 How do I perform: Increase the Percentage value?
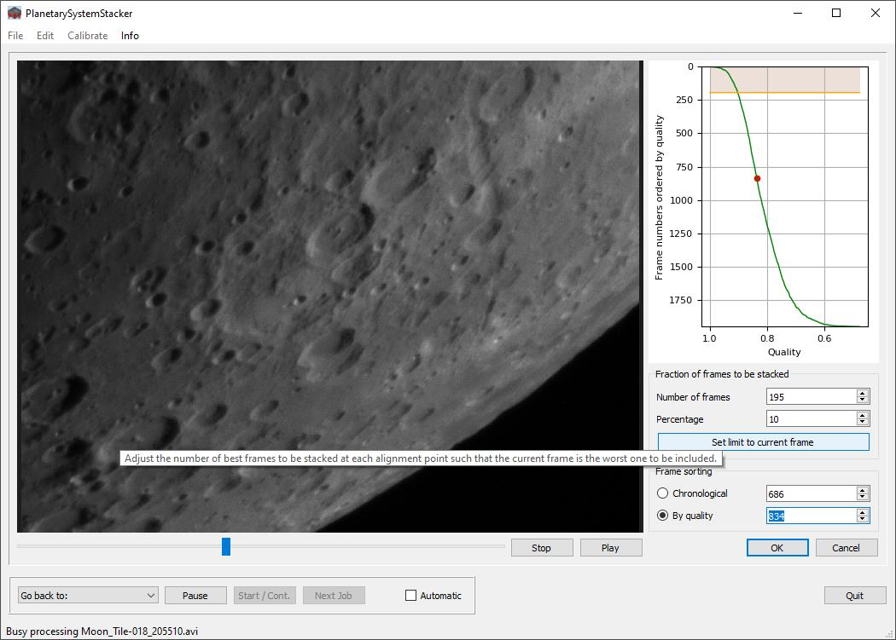click(x=863, y=415)
